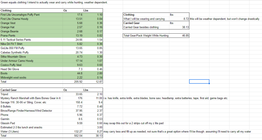Select the 46.85 total weight value
Image resolution: width=262 pixels, height=140 pixels.
179,36
